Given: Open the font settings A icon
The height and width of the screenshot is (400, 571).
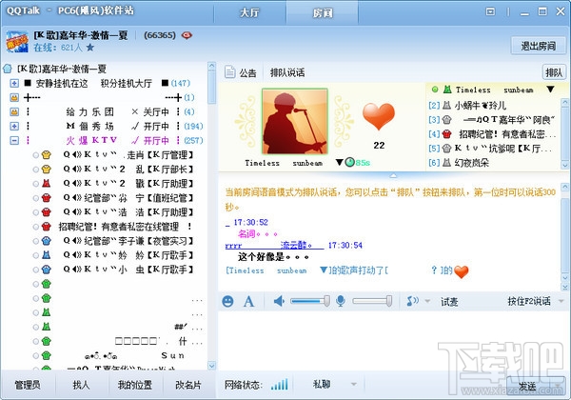Looking at the screenshot, I should [x=248, y=301].
